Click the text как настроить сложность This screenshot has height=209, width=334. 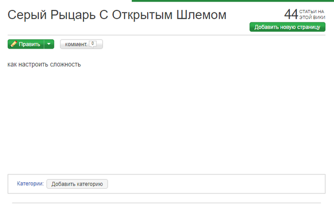(44, 64)
